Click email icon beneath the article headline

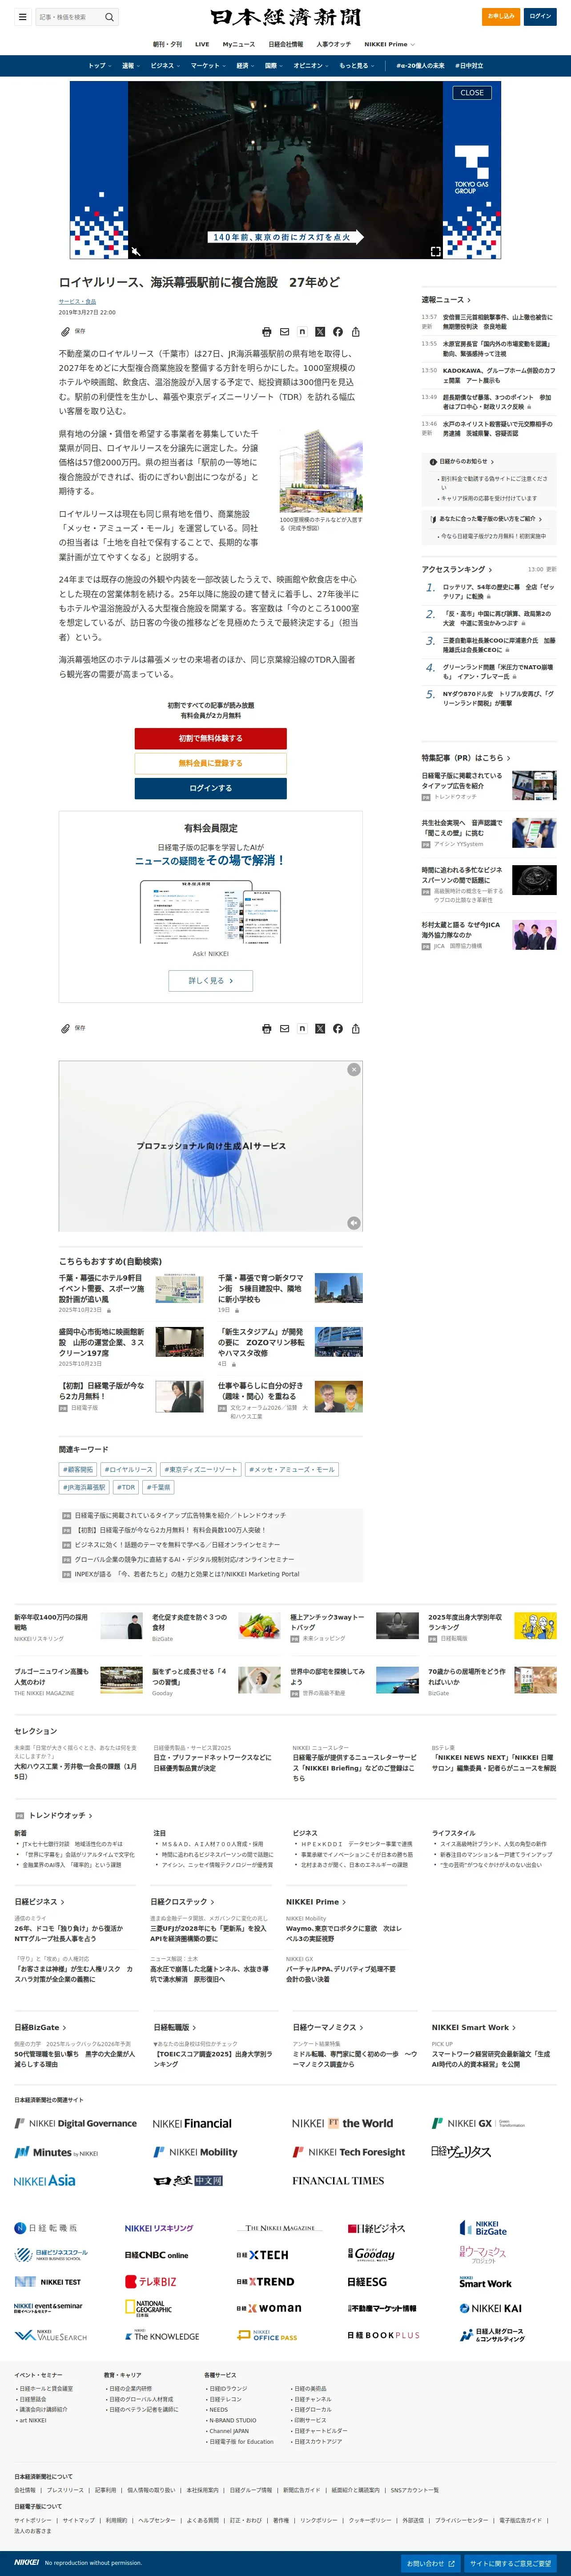click(x=285, y=332)
